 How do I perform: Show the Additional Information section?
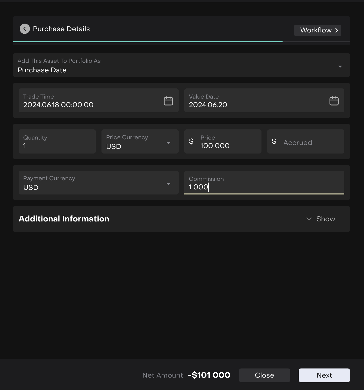coord(325,219)
